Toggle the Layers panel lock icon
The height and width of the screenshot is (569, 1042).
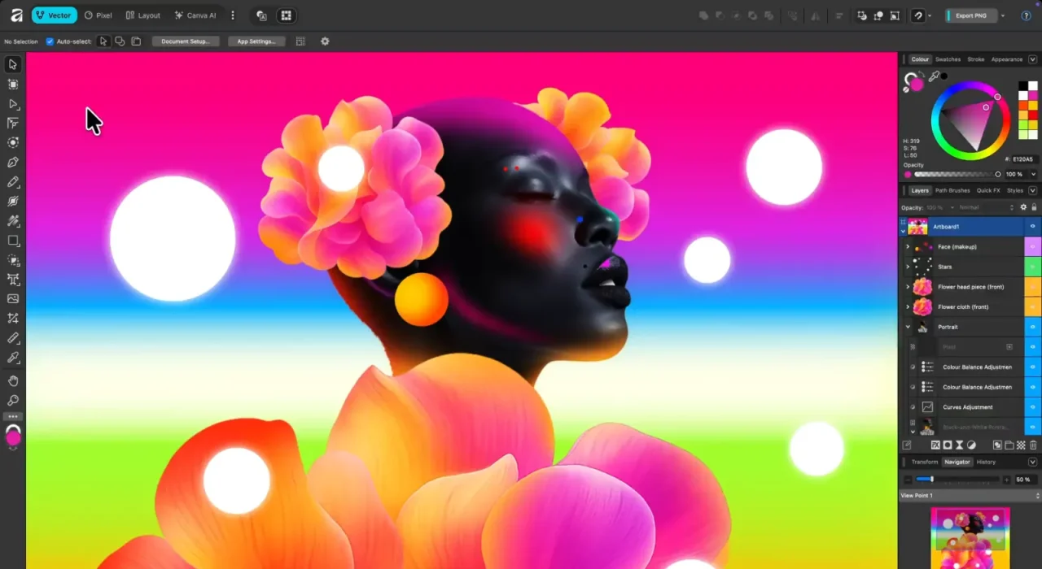click(x=1034, y=207)
